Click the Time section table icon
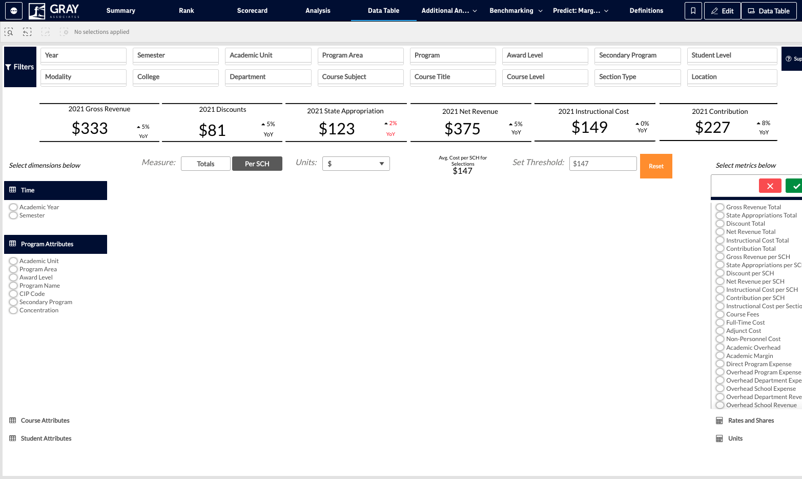 tap(13, 190)
